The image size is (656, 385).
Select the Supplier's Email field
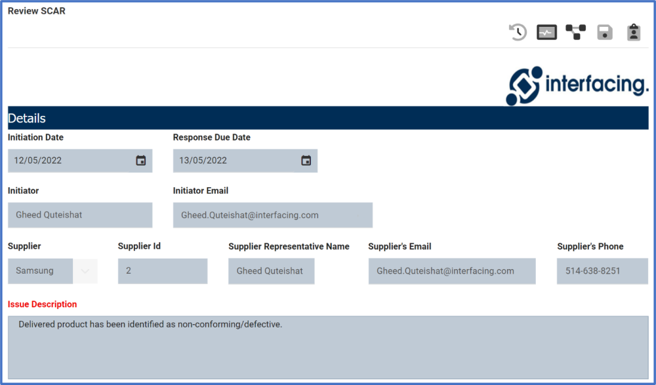452,271
